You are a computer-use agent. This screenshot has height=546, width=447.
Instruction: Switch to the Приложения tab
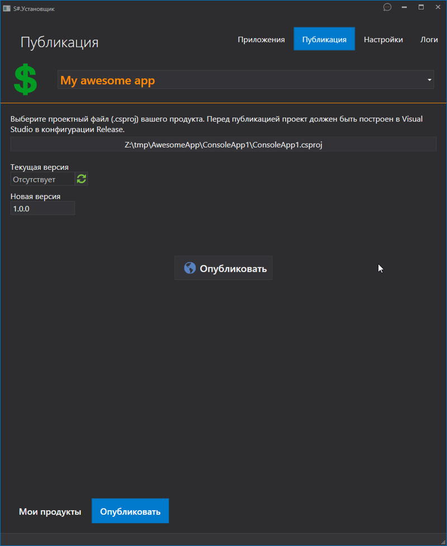click(x=261, y=40)
